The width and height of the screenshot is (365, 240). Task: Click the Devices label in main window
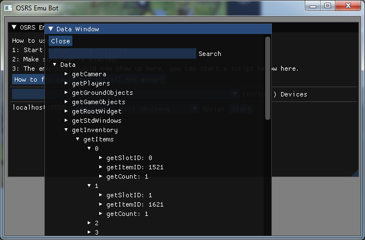click(x=294, y=94)
